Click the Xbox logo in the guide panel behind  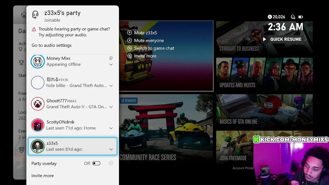pyautogui.click(x=24, y=15)
